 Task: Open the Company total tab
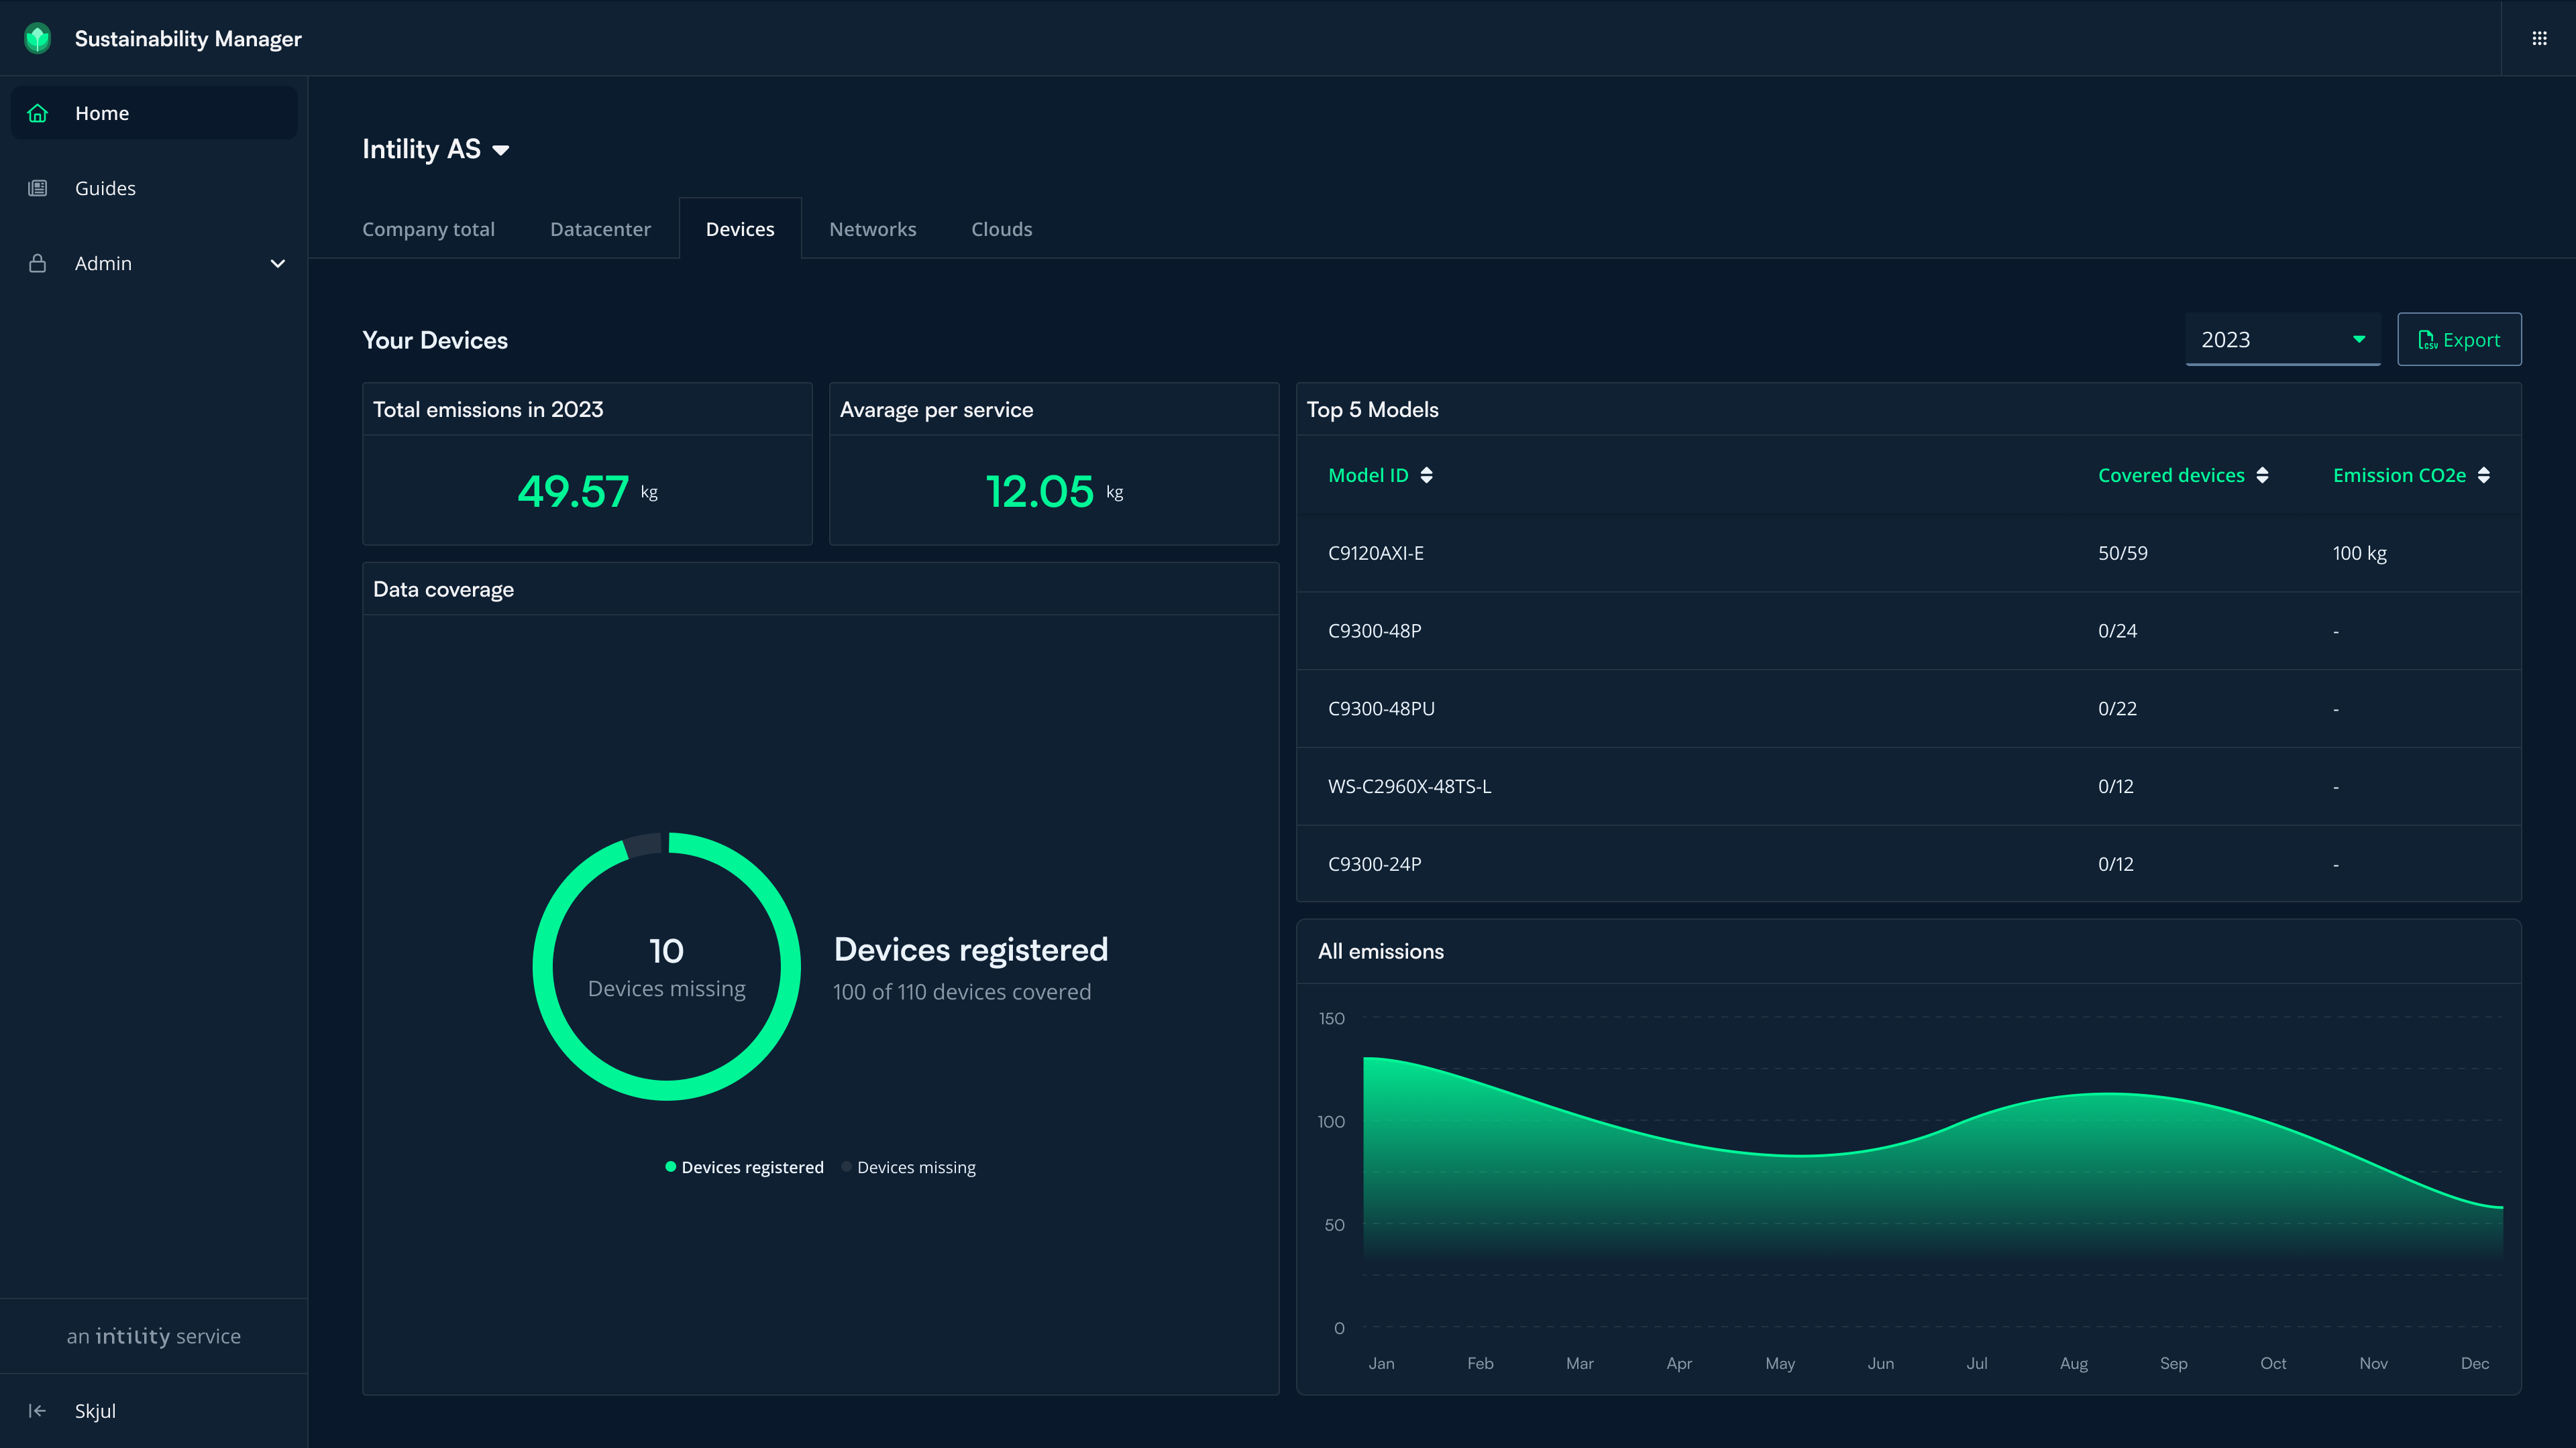coord(428,228)
